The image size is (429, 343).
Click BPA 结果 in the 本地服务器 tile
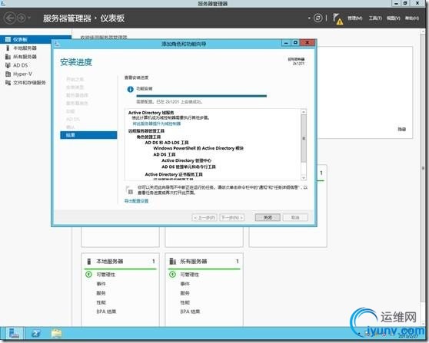click(x=106, y=312)
